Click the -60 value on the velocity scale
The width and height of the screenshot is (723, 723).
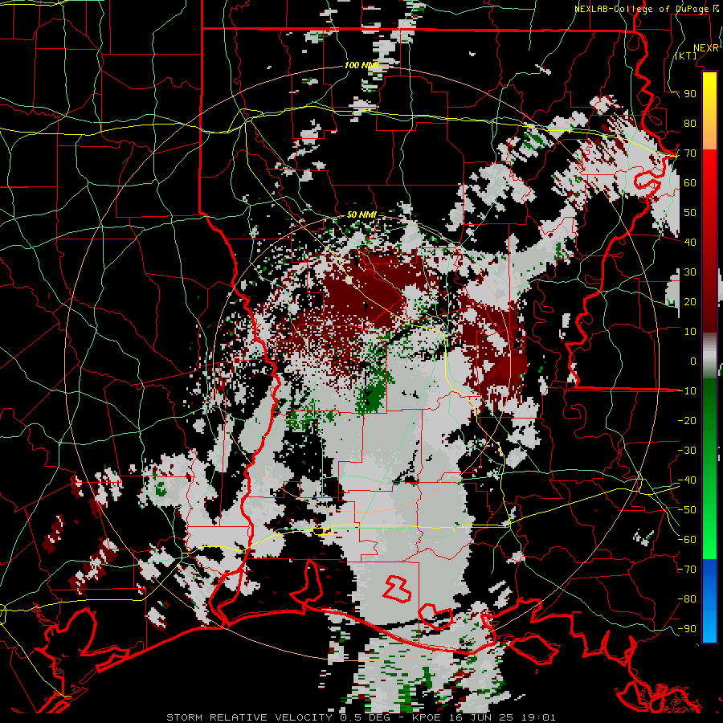tap(687, 540)
